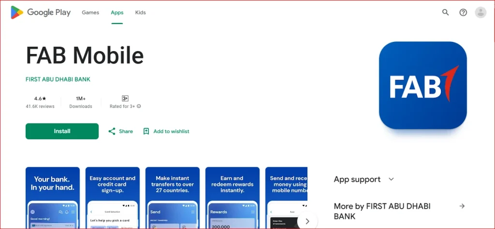The height and width of the screenshot is (229, 495).
Task: Click the content rating info icon
Action: pos(139,107)
